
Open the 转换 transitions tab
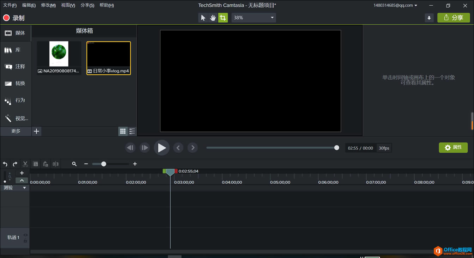[x=16, y=84]
